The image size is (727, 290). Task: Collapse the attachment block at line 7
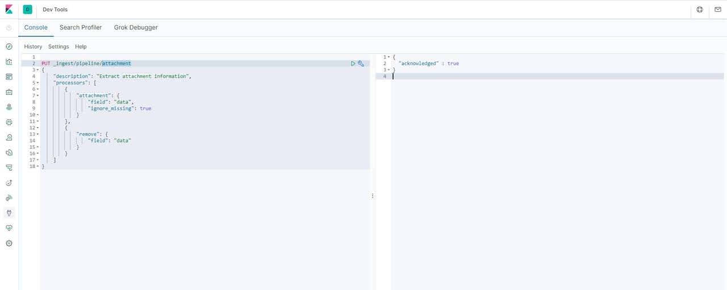[37, 96]
